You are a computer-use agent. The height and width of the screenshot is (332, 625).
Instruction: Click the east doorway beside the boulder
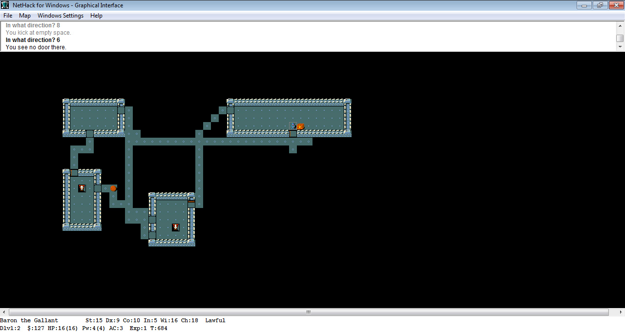[98, 188]
